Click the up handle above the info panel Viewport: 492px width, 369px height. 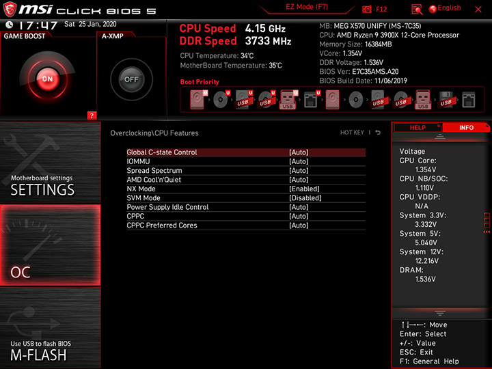point(439,137)
